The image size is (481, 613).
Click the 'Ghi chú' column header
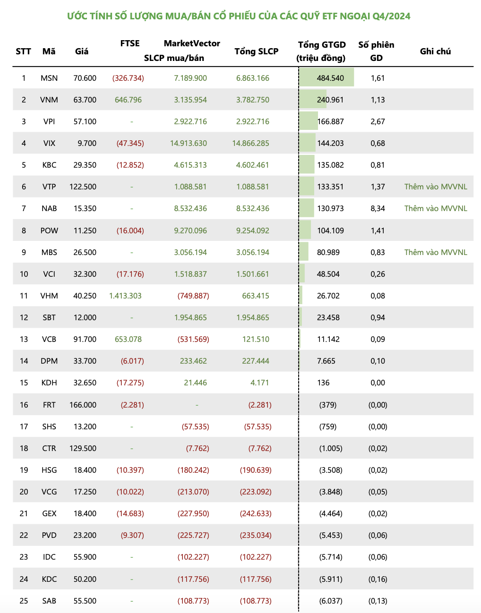pos(435,51)
